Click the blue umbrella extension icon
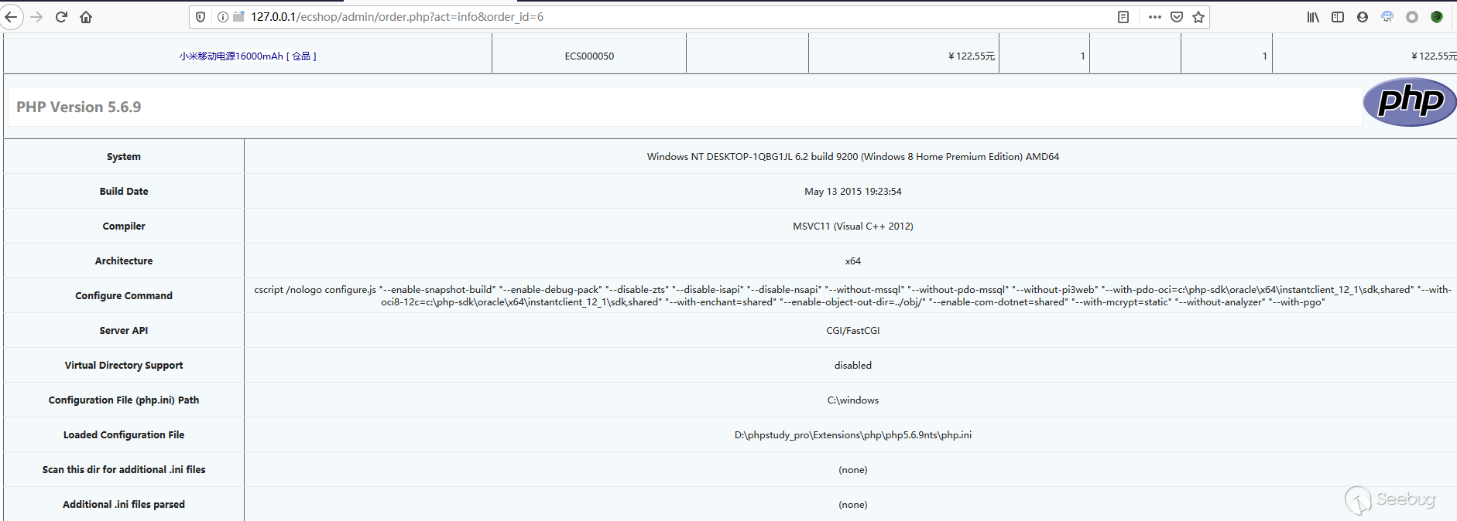This screenshot has height=521, width=1457. click(1387, 17)
